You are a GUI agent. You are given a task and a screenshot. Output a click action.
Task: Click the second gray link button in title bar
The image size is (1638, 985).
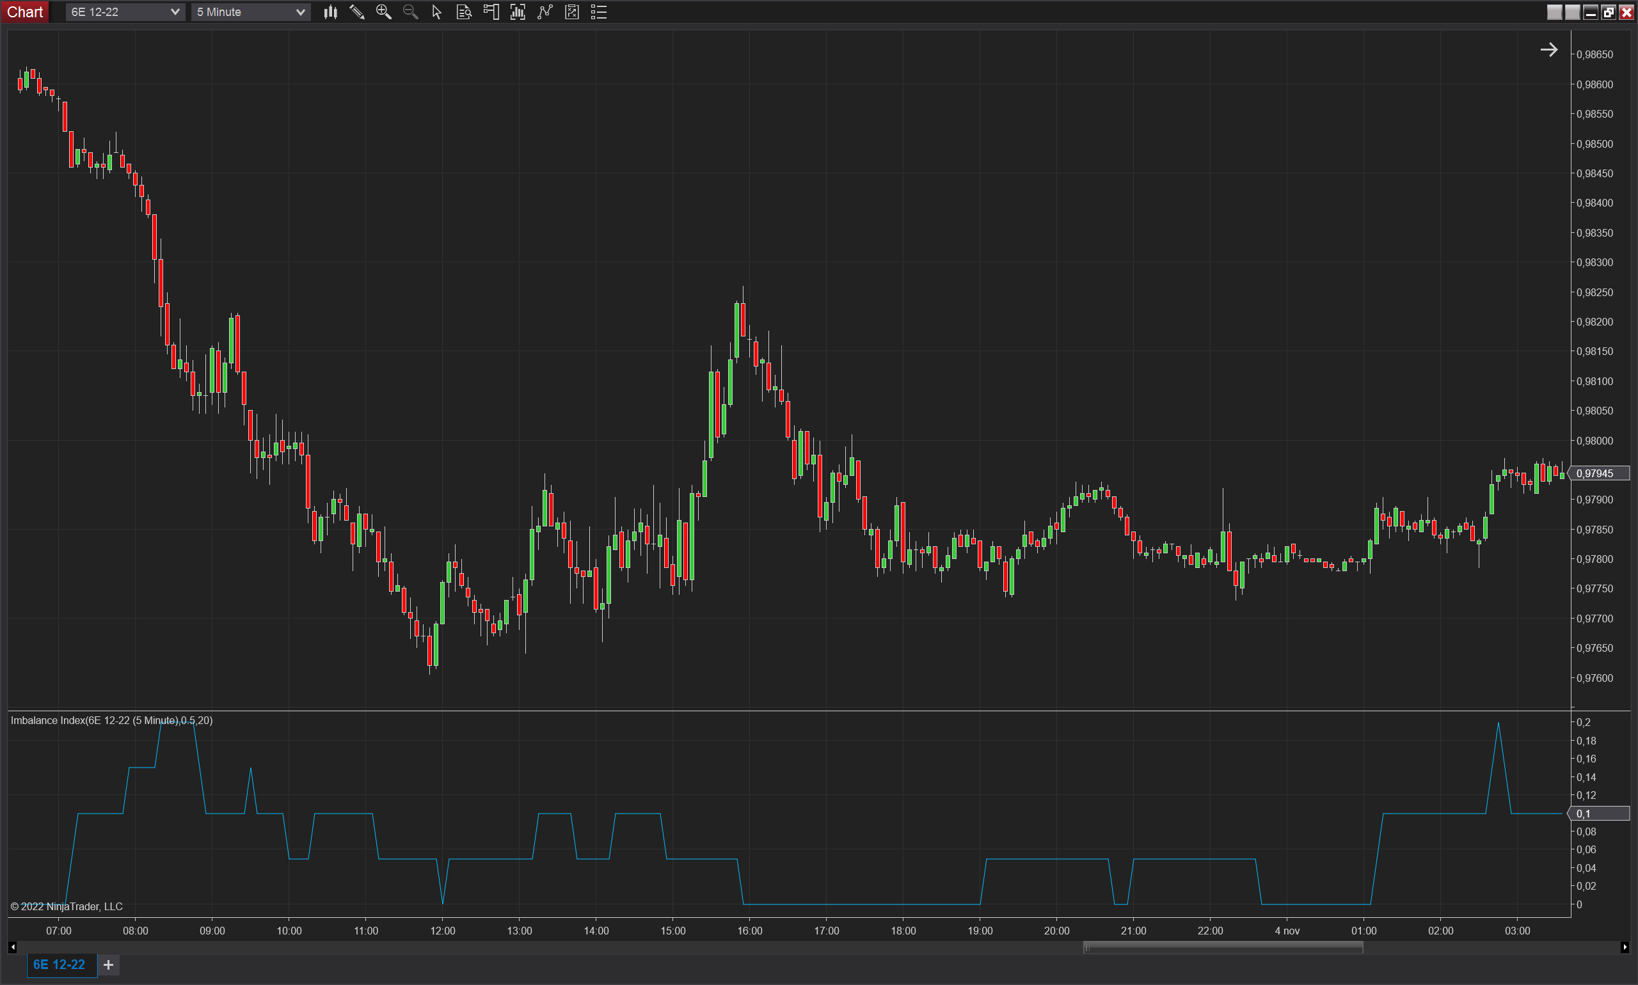click(1572, 12)
